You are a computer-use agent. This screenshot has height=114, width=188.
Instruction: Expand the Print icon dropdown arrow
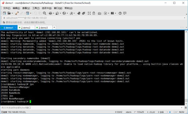pyautogui.click(x=54, y=13)
